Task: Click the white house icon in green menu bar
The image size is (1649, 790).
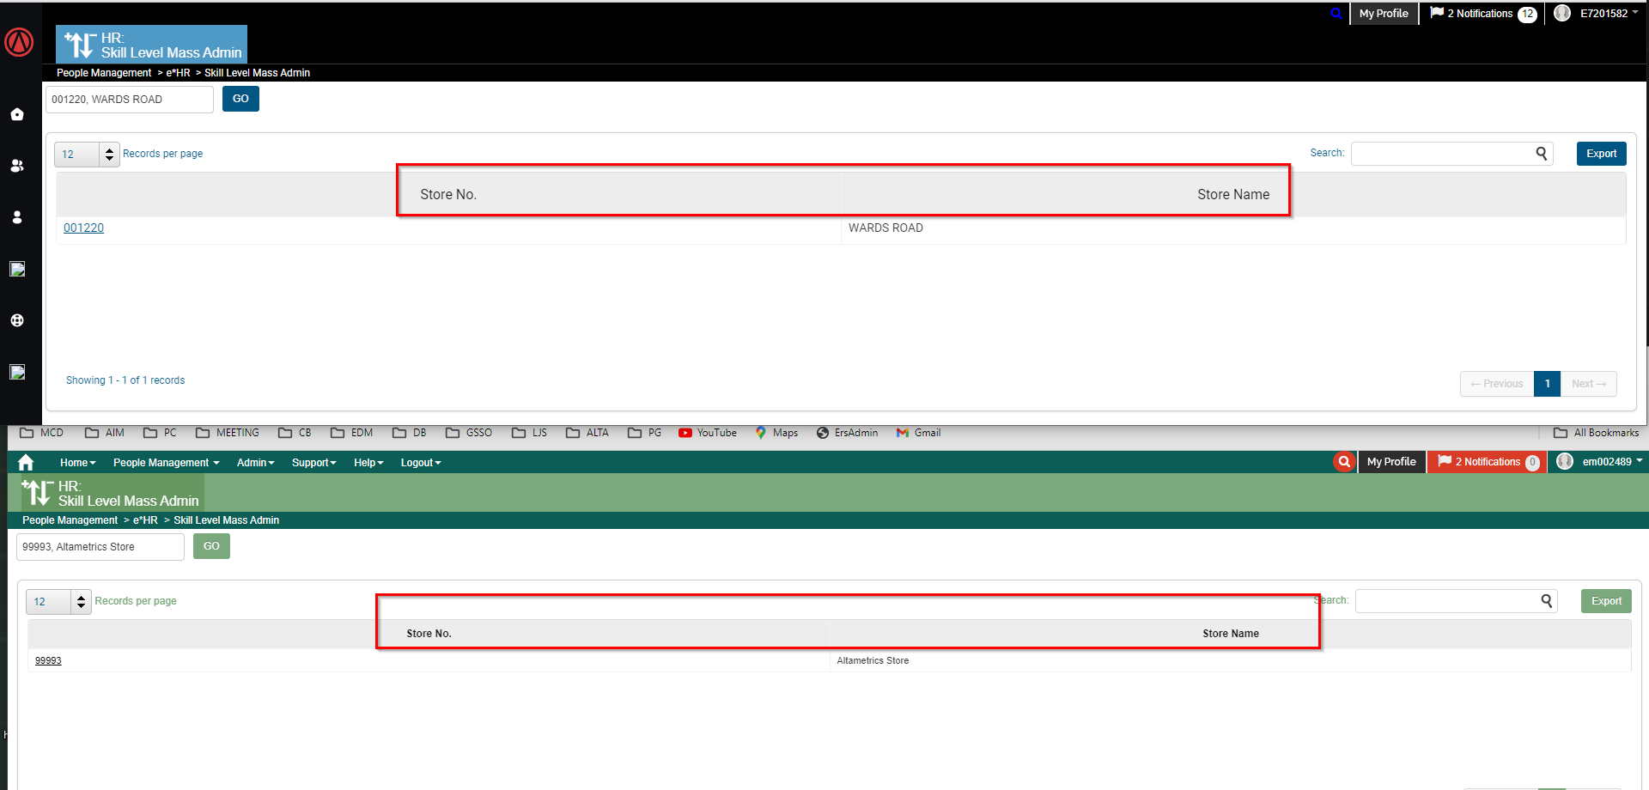Action: (x=26, y=462)
